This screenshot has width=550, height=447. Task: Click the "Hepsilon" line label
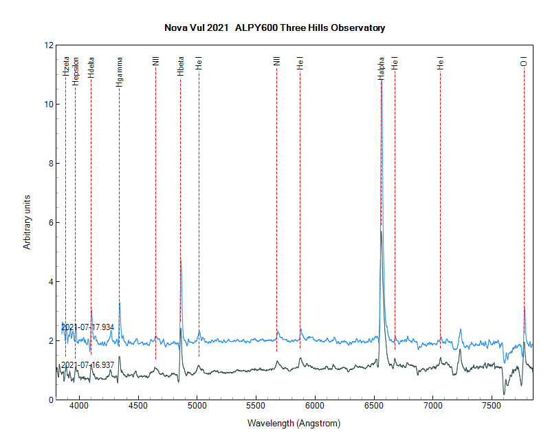click(76, 72)
